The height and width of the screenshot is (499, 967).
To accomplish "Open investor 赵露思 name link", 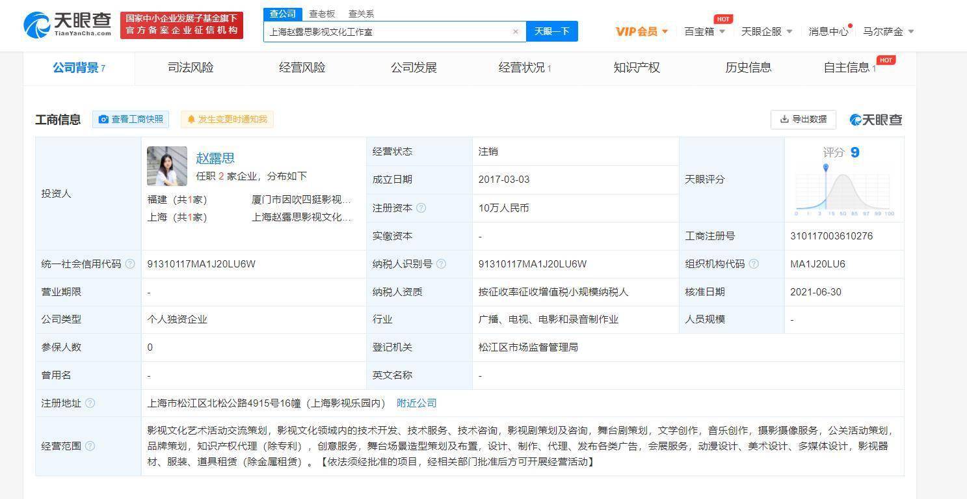I will [215, 158].
